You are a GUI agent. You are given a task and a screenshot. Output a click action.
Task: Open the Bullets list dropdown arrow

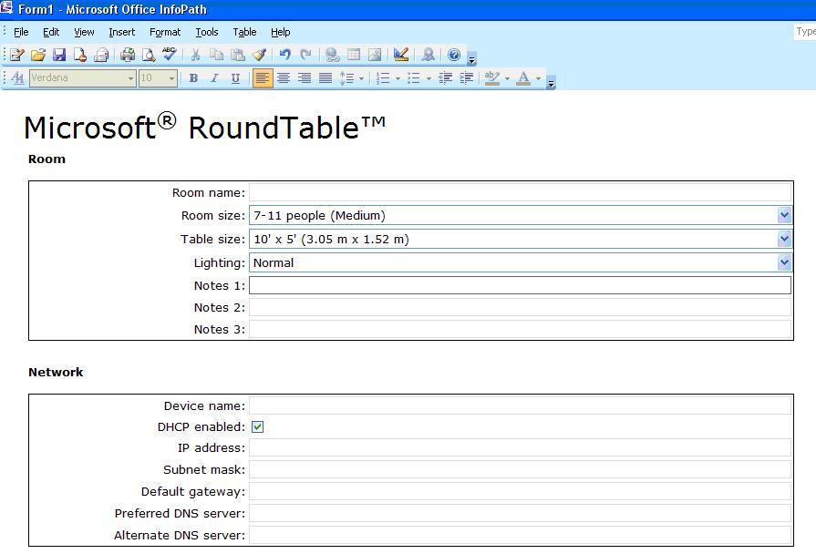tap(429, 78)
